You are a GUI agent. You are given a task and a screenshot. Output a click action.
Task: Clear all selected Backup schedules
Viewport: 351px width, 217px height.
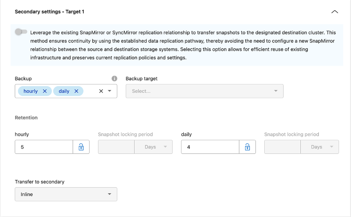point(101,91)
